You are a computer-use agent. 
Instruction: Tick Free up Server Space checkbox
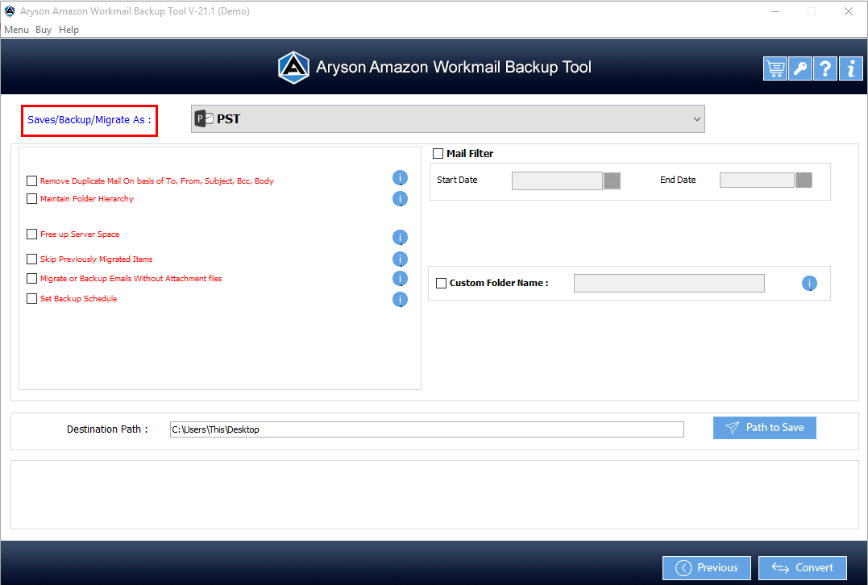coord(31,234)
